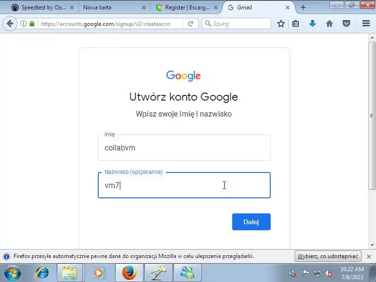Screen dimensions: 376x282
Task: Click Utwórz konto Google heading
Action: [x=184, y=97]
